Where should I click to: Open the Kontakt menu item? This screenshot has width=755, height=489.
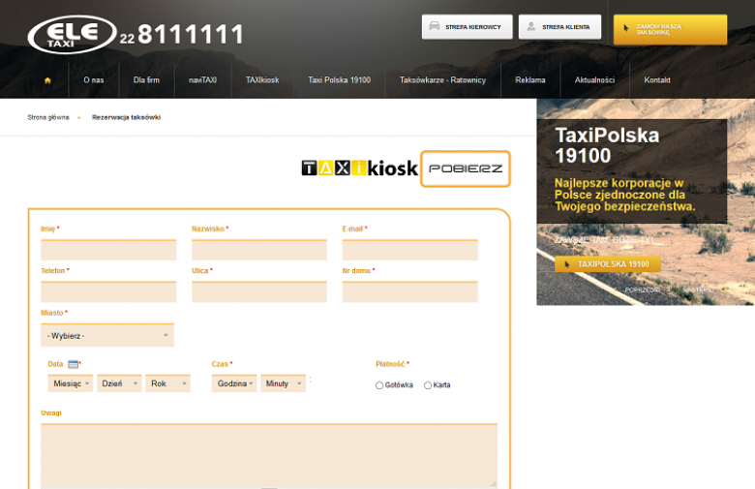657,80
